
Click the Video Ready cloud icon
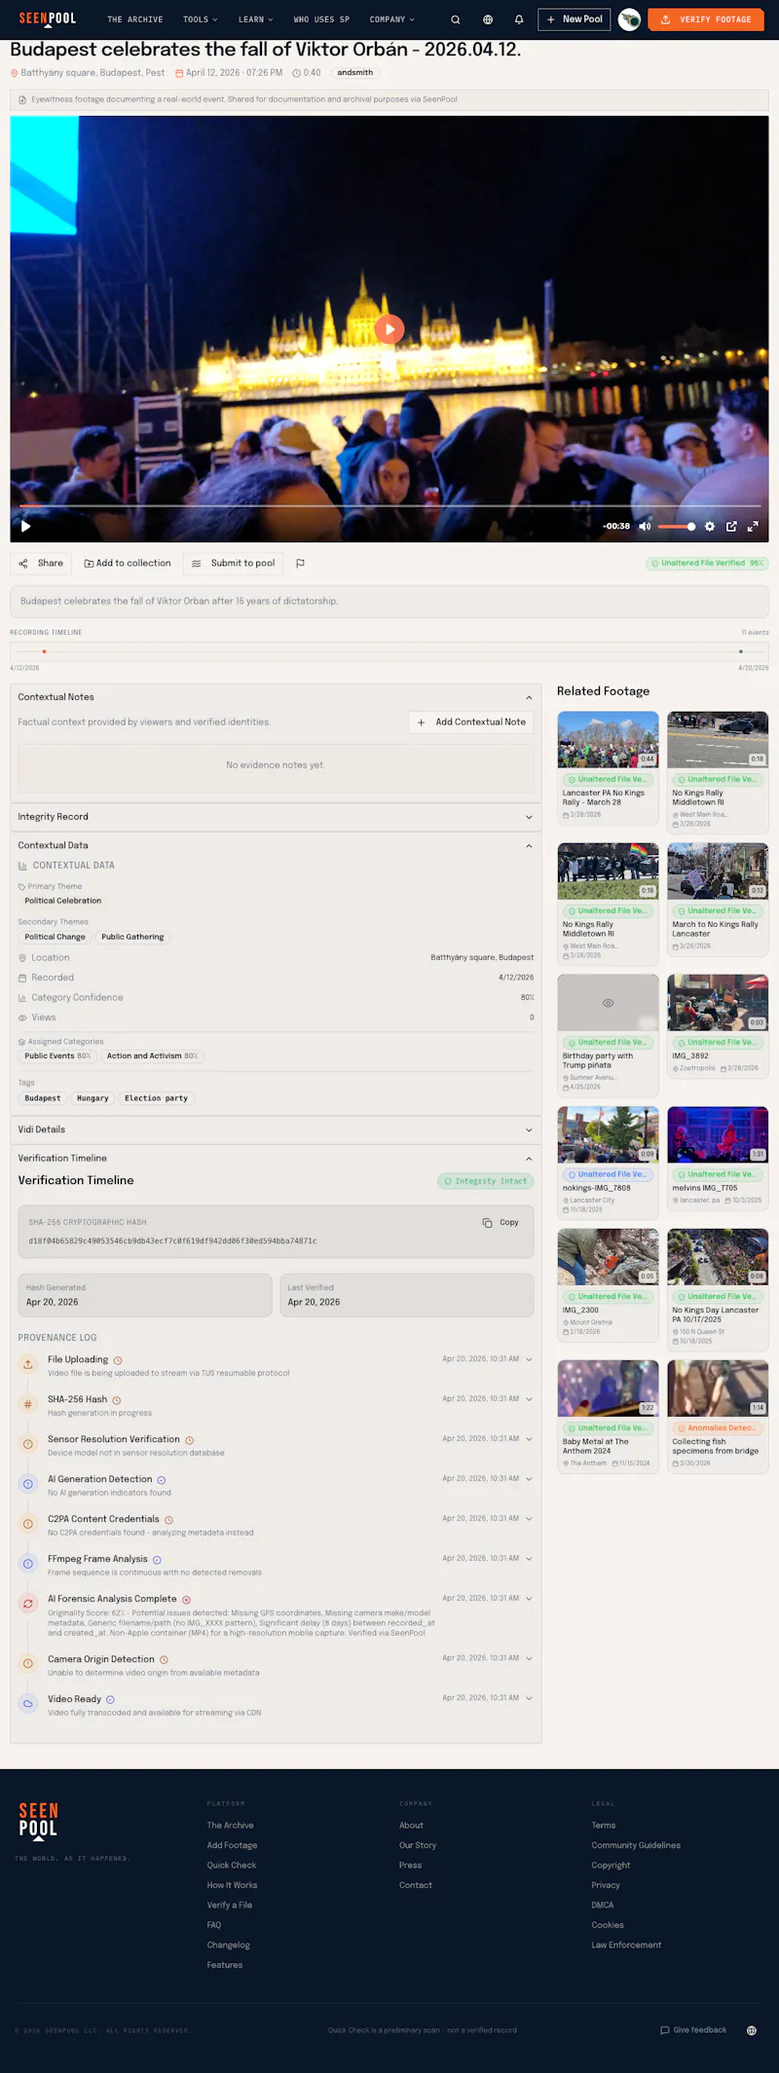pyautogui.click(x=28, y=1703)
